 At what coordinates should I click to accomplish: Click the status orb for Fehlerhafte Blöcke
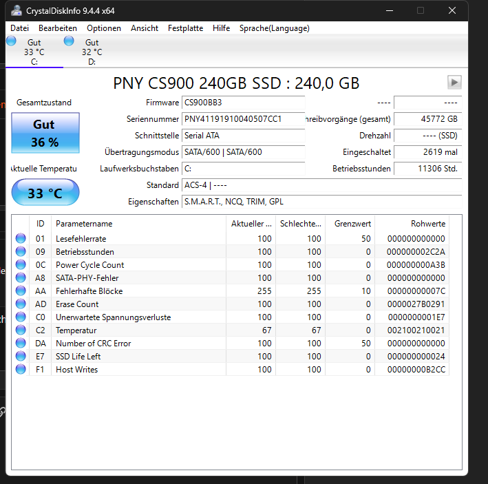[x=21, y=291]
